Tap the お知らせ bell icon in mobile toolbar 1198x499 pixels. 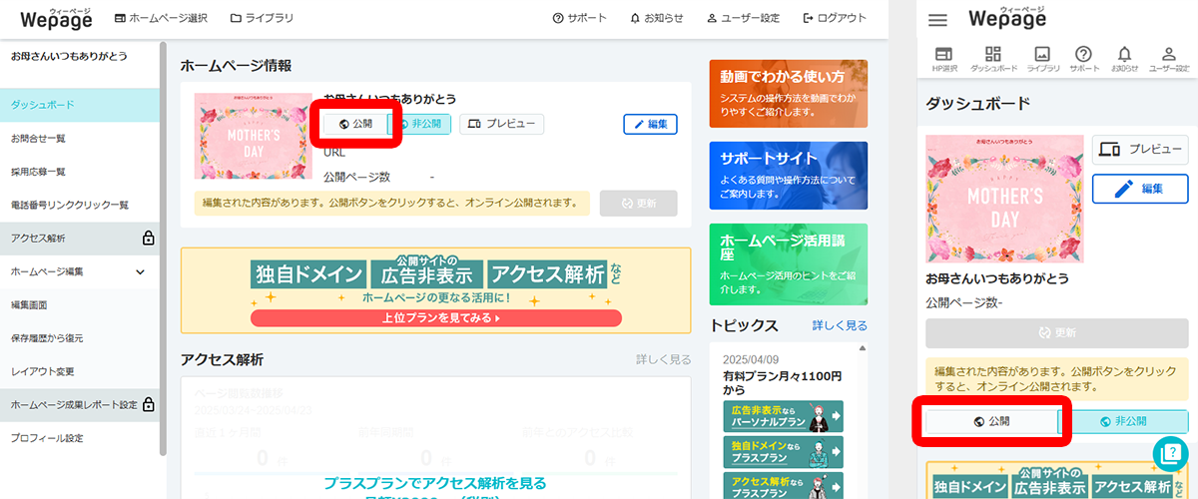tap(1124, 58)
